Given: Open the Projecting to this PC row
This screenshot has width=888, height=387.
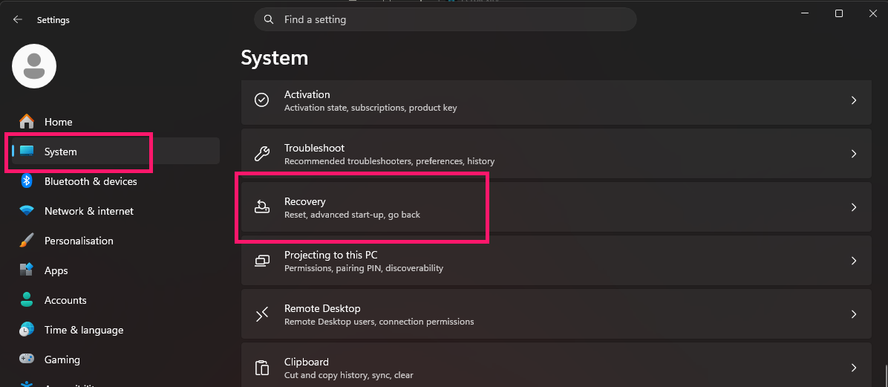Looking at the screenshot, I should click(x=556, y=261).
